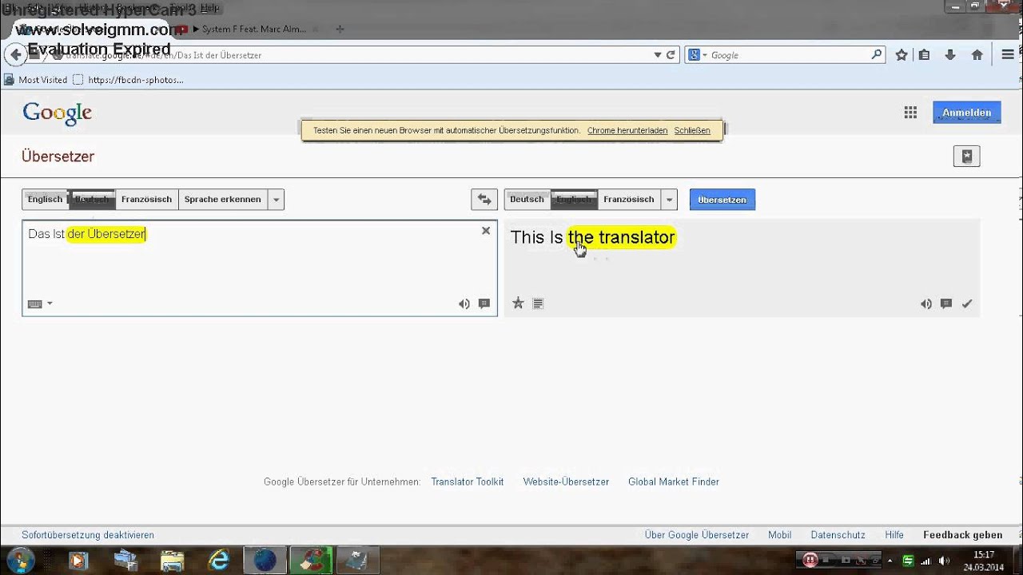Open the Mobil footer link
The image size is (1023, 575).
click(x=779, y=535)
